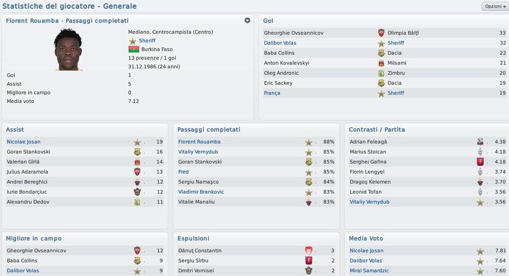This screenshot has width=509, height=276.
Task: Click Dacia badge beside Baba Collins
Action: [x=381, y=53]
